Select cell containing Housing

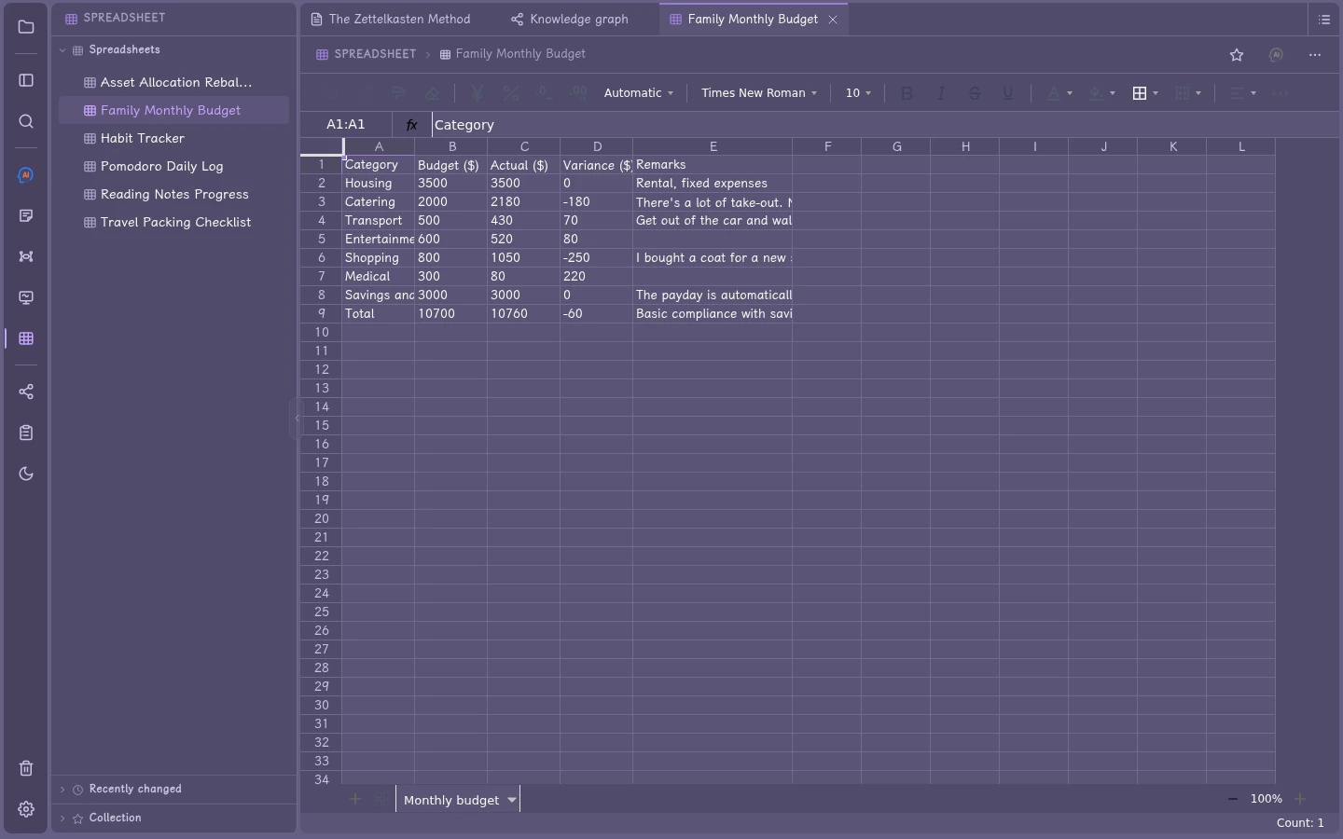click(x=379, y=184)
